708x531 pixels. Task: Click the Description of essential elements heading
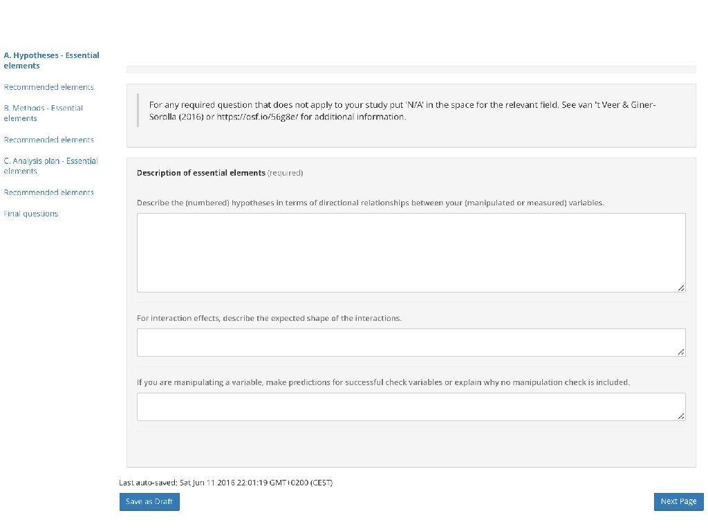pos(201,173)
